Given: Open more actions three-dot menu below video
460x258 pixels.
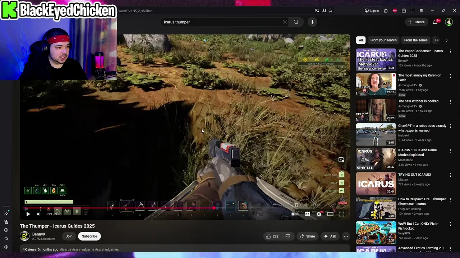Looking at the screenshot, I should click(346, 236).
